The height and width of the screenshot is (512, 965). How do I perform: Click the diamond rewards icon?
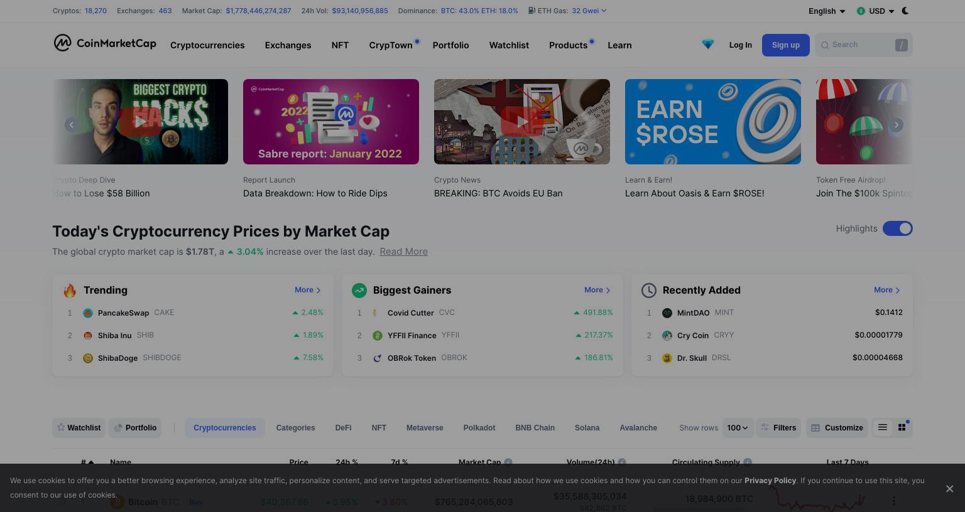click(708, 45)
